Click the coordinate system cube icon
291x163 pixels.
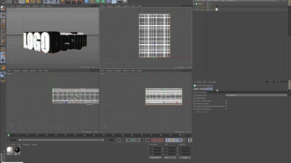point(62,1)
